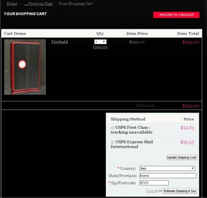Select USPS First Class shipping option
Viewport: 207px width, 198px height.
(112, 128)
